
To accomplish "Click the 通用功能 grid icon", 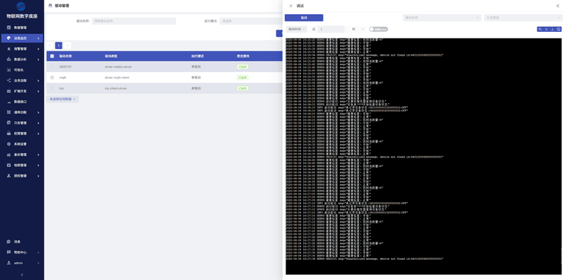I will coord(9,112).
